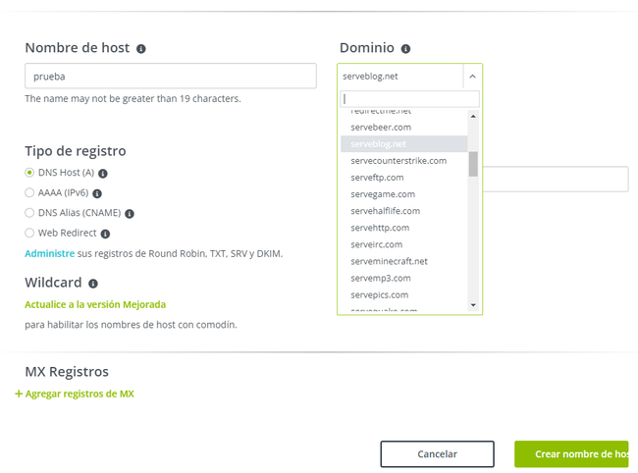Click the Crear nombre de host button

[571, 454]
